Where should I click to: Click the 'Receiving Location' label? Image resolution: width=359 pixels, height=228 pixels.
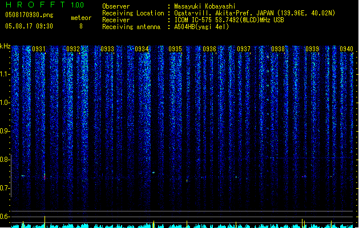click(133, 13)
